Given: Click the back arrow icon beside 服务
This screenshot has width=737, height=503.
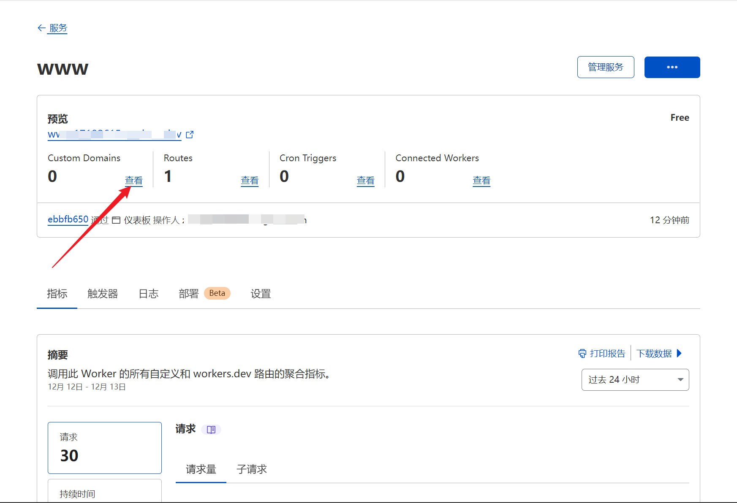Looking at the screenshot, I should pyautogui.click(x=41, y=28).
